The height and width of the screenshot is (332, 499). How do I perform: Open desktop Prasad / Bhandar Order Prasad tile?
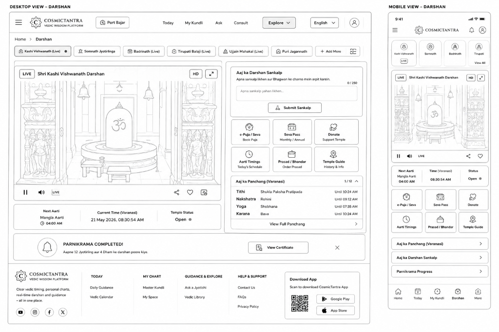292,159
